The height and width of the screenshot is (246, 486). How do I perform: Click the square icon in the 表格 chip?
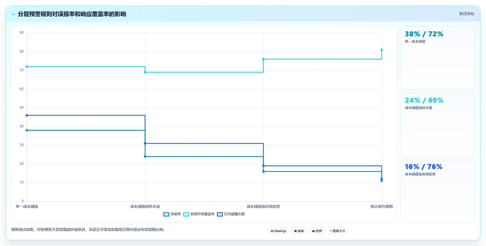(x=295, y=231)
